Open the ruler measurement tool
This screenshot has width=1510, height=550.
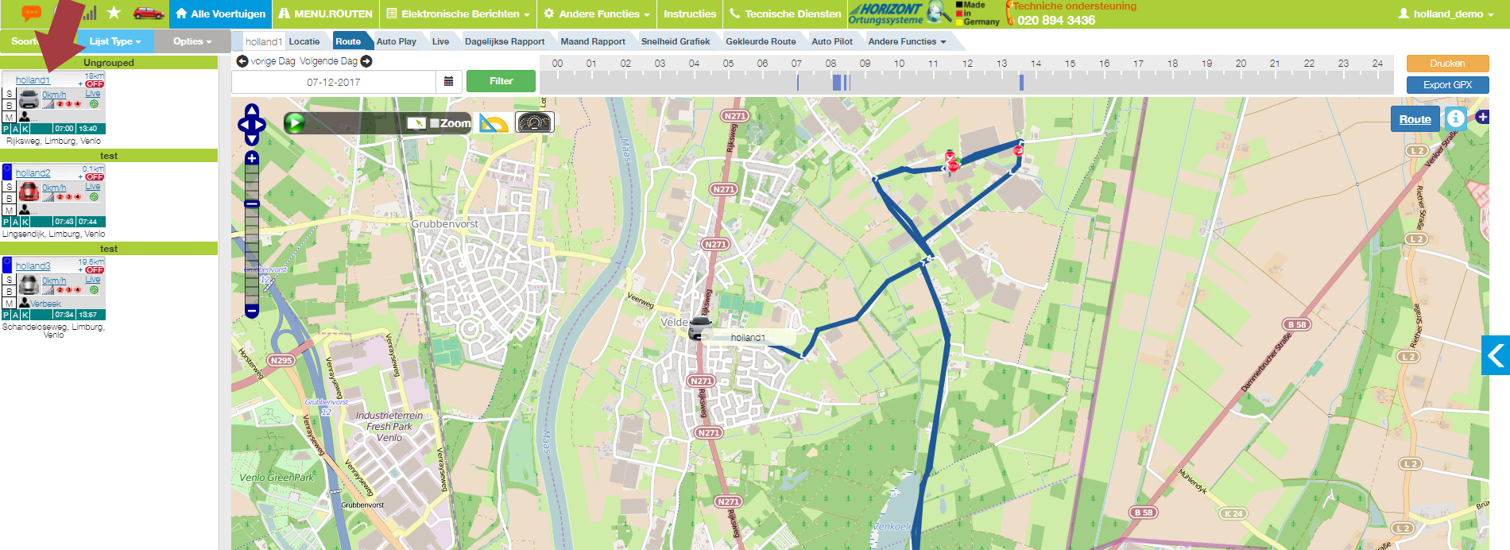(x=494, y=123)
